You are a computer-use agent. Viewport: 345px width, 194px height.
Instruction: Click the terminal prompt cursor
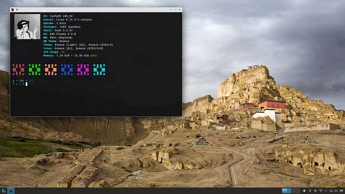pos(26,84)
